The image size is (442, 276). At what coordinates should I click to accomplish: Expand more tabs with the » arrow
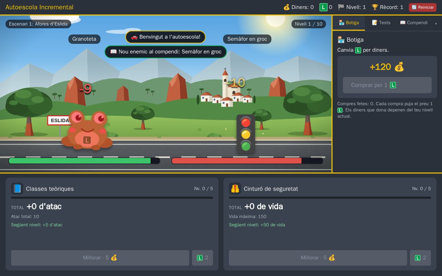[x=436, y=23]
